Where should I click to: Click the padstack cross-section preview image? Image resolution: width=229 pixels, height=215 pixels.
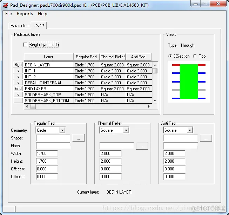tap(189, 82)
